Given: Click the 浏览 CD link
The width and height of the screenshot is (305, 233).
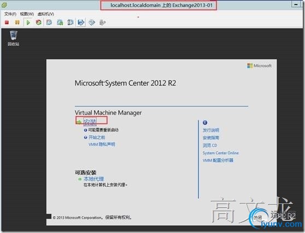Looking at the screenshot, I should click(x=210, y=145).
